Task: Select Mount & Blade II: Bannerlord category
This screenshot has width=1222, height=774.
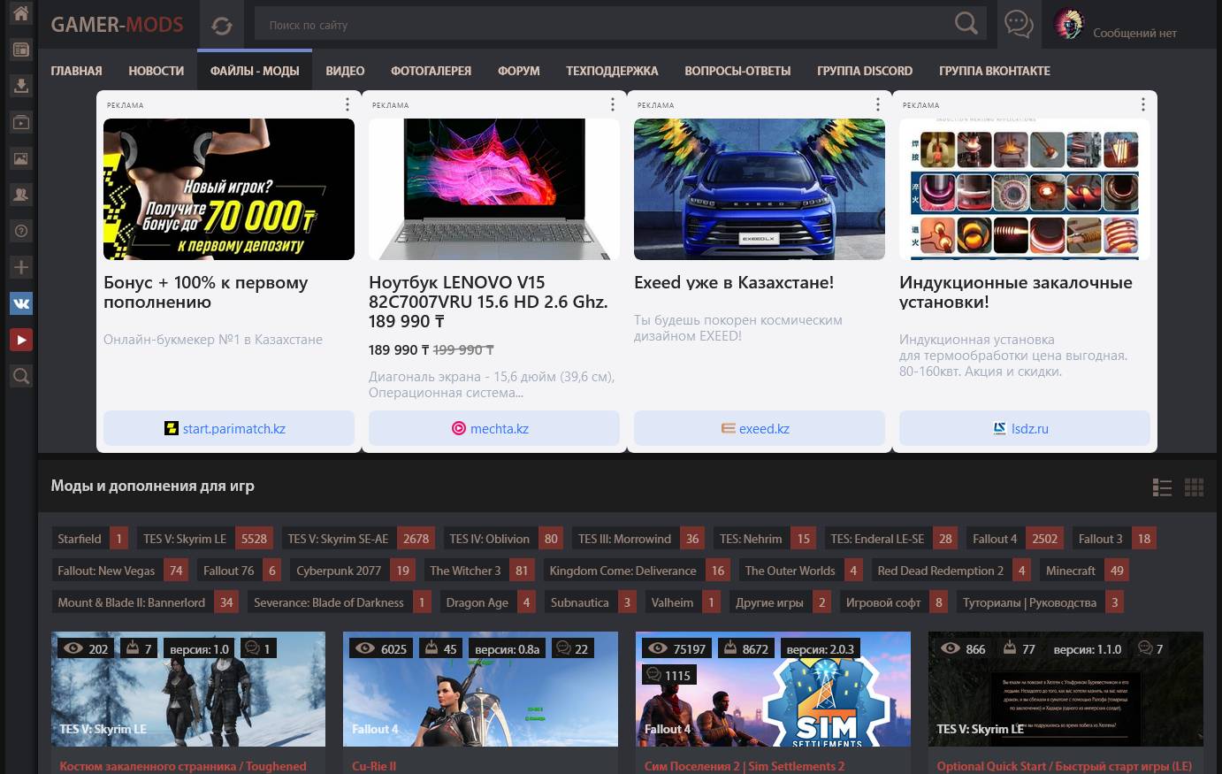Action: click(x=144, y=602)
